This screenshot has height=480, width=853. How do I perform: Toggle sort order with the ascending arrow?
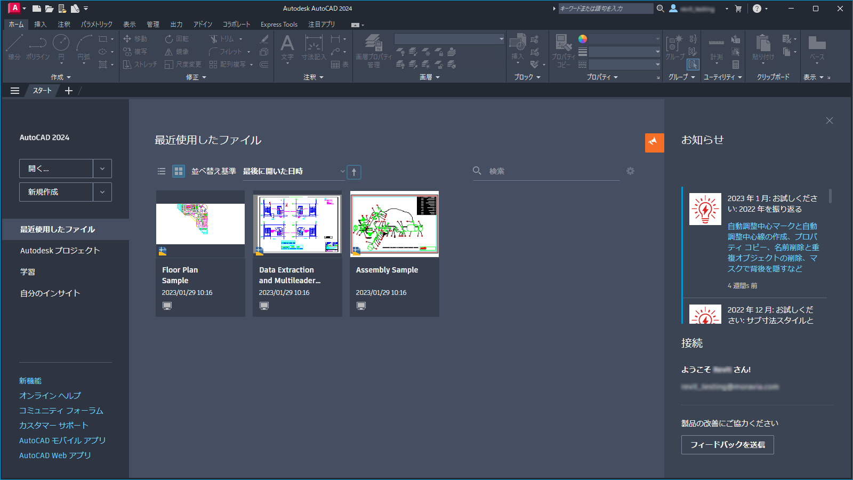(353, 172)
